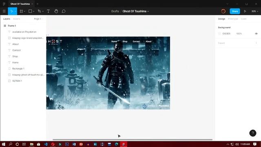Add an export setting with plus icon
Screen dimensions: 261x147
[x=256, y=43]
